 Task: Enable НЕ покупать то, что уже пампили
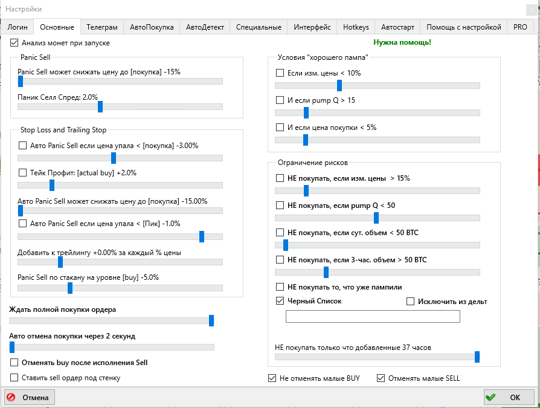[280, 287]
